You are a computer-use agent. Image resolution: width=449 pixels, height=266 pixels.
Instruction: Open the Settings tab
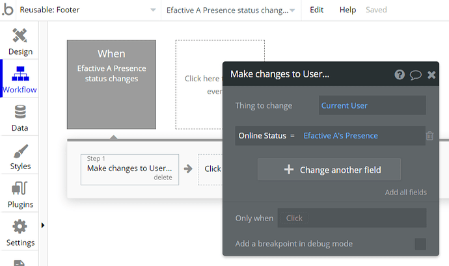[x=20, y=232]
